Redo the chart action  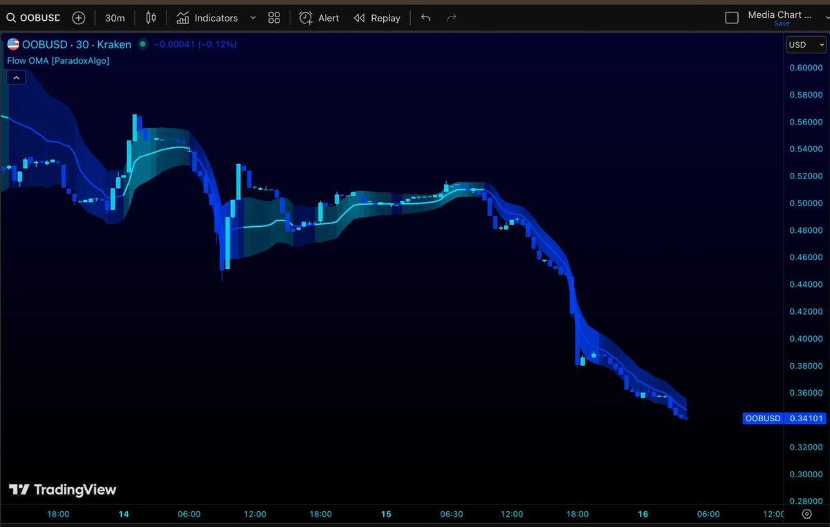pos(452,18)
